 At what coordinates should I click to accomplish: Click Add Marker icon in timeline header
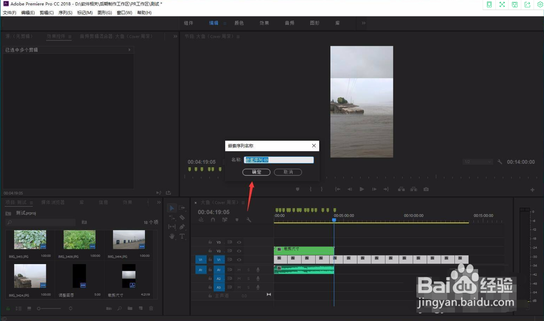click(237, 220)
